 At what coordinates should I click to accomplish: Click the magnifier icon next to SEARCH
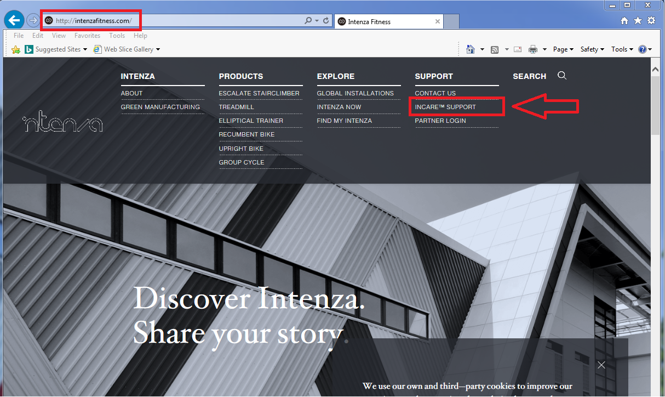point(562,76)
